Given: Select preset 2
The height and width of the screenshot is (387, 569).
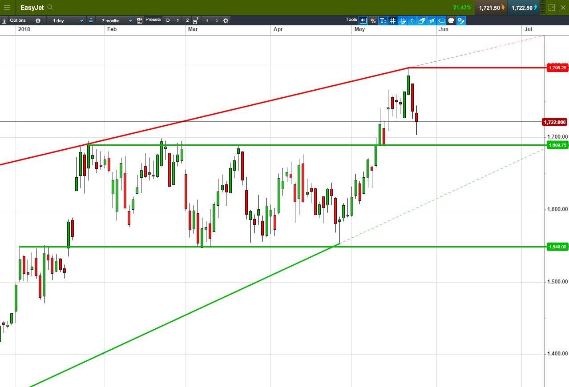Looking at the screenshot, I should [x=187, y=20].
